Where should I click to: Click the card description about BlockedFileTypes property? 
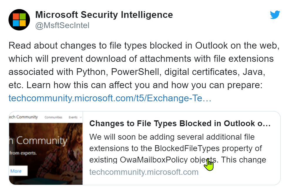[x=177, y=148]
